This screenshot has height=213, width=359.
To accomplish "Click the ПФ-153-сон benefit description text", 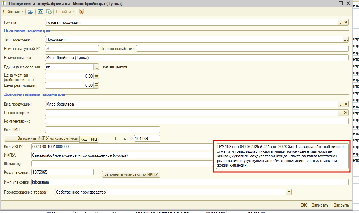I will click(x=282, y=156).
